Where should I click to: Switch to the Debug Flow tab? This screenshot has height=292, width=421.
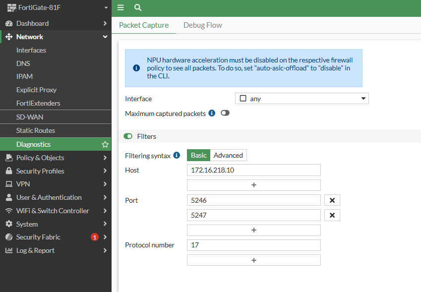coord(202,25)
